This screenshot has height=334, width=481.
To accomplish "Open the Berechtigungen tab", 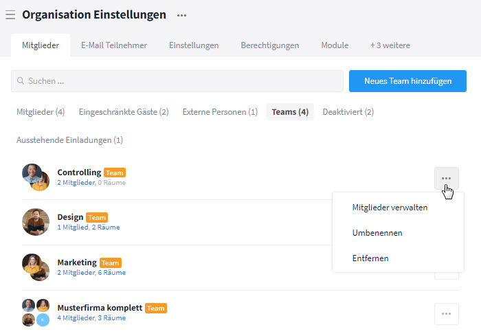I will [269, 45].
